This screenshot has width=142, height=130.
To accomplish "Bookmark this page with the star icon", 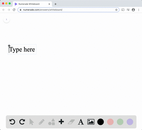I will click(x=116, y=10).
